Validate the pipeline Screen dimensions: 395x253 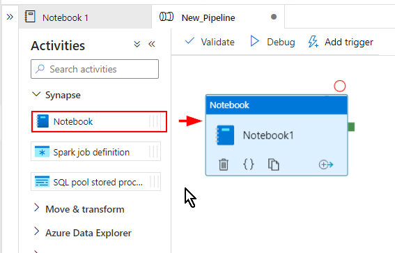click(x=210, y=42)
